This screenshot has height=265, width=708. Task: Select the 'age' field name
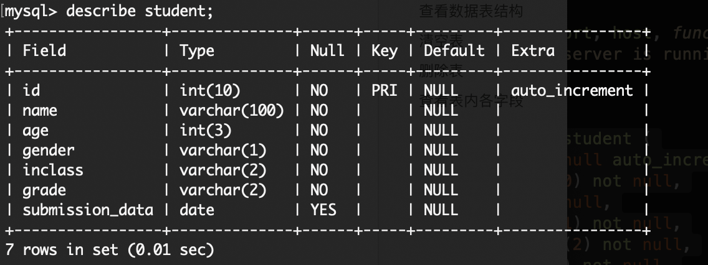click(x=36, y=131)
